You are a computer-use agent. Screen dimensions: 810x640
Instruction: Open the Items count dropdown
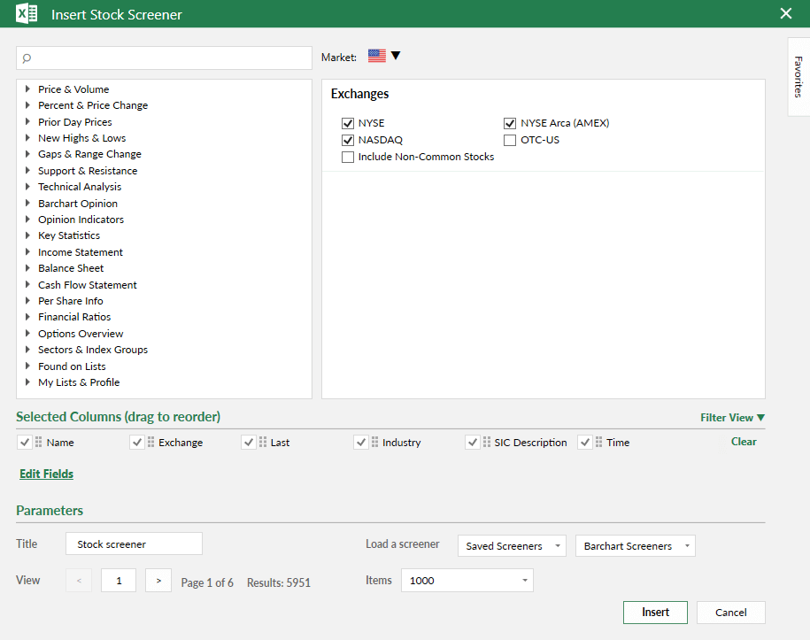467,581
